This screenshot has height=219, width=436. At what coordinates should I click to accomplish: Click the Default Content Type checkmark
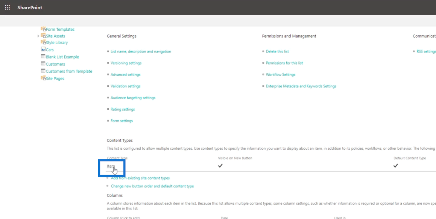(395, 166)
